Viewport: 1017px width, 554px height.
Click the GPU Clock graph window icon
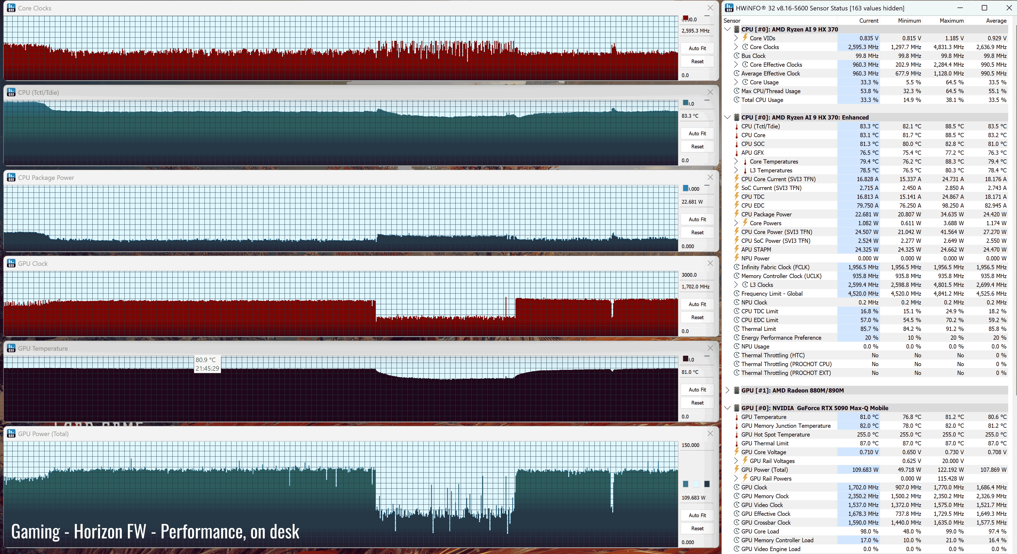pos(11,263)
